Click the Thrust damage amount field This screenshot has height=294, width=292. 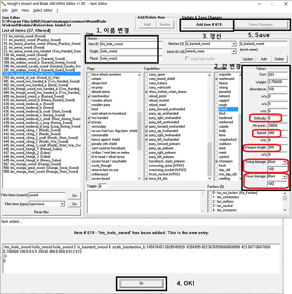(x=277, y=184)
